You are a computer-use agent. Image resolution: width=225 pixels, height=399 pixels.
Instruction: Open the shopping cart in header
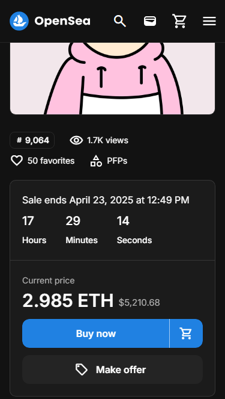click(x=179, y=21)
